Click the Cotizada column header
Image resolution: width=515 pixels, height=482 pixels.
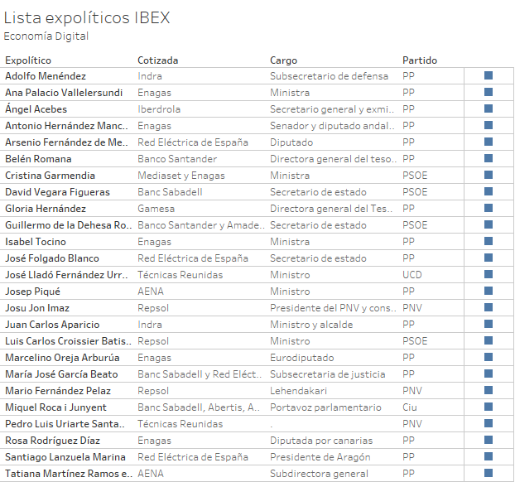click(x=157, y=60)
